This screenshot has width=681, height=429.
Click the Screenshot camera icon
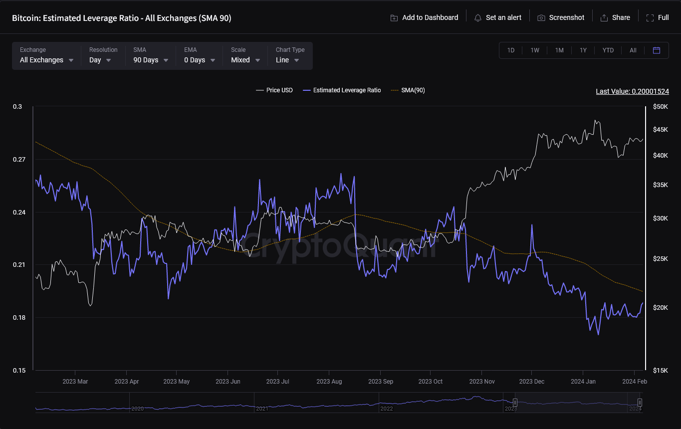click(541, 17)
